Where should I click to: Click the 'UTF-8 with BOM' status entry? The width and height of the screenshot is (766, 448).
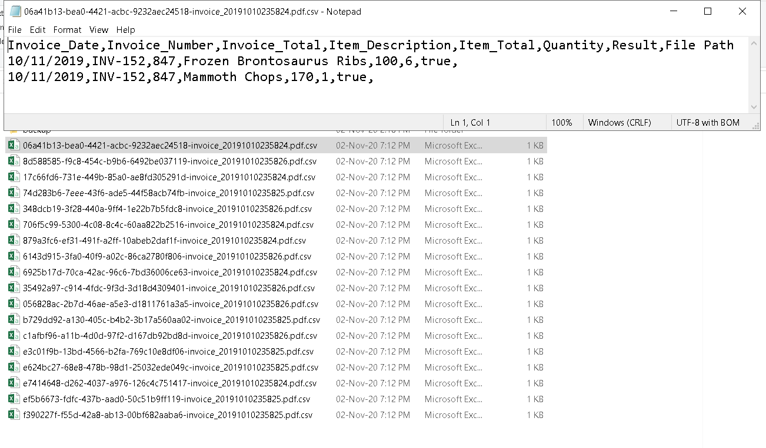click(x=708, y=123)
